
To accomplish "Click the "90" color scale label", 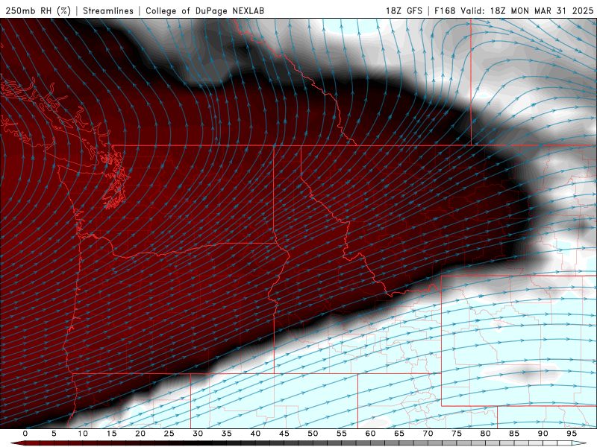I will (x=543, y=434).
